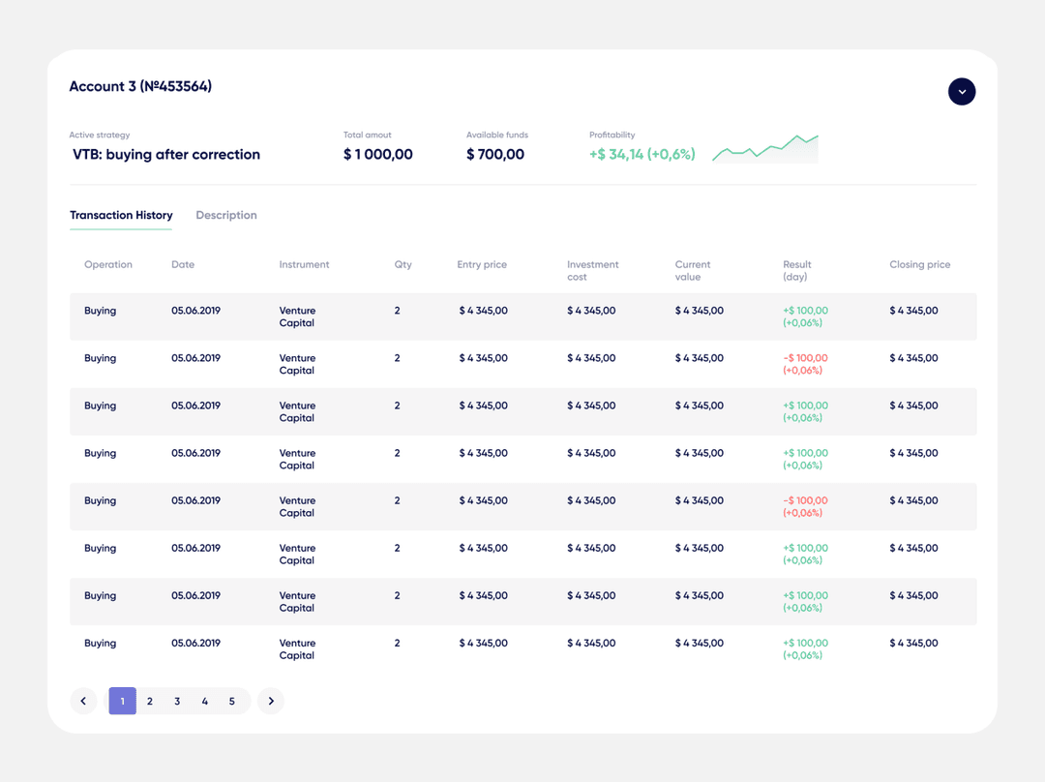
Task: Collapse Account 3 with the round chevron button
Action: (961, 91)
